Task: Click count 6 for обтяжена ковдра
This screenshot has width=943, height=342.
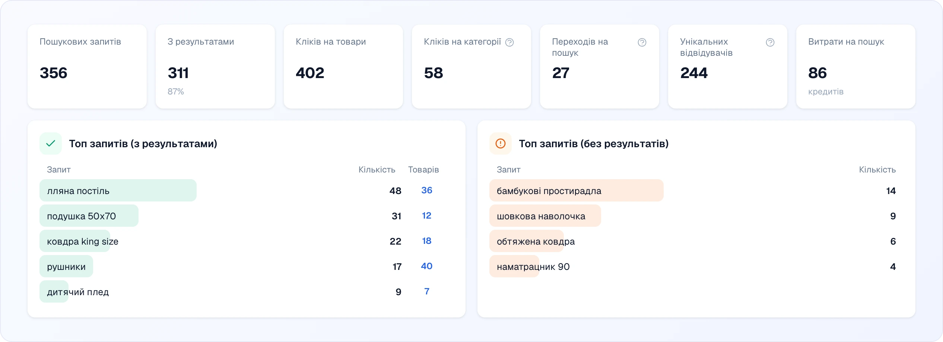Action: tap(893, 241)
